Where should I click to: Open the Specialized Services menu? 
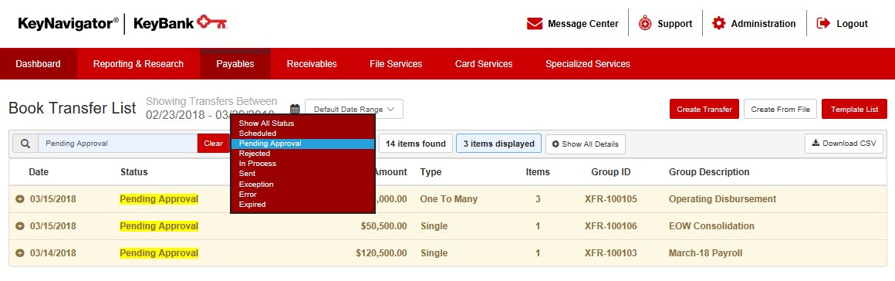click(x=587, y=64)
